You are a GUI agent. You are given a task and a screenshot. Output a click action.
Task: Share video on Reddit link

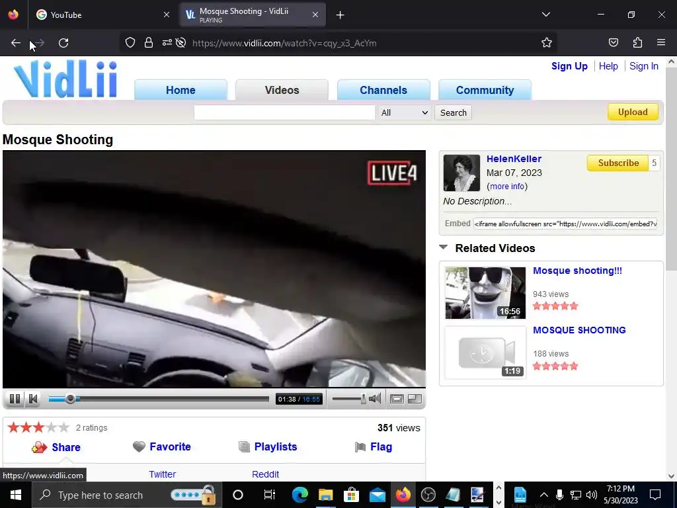point(266,474)
